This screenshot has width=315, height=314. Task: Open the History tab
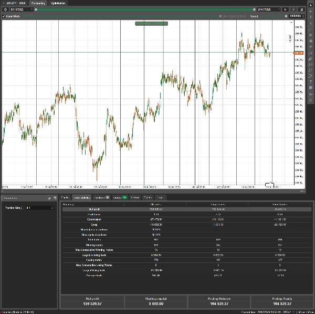(x=135, y=197)
